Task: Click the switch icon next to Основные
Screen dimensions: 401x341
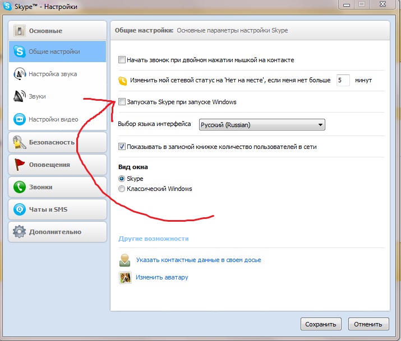Action: point(20,31)
